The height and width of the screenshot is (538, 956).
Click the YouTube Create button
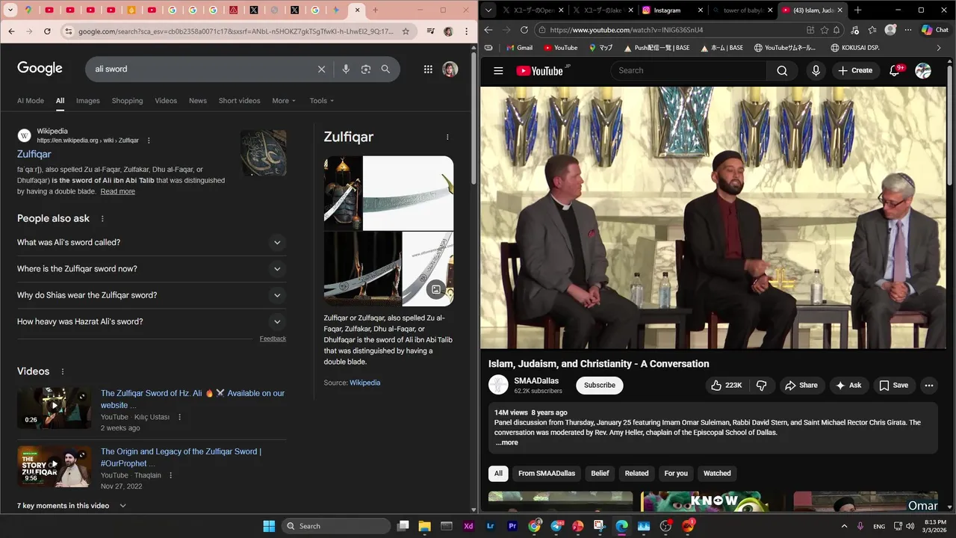(x=855, y=70)
